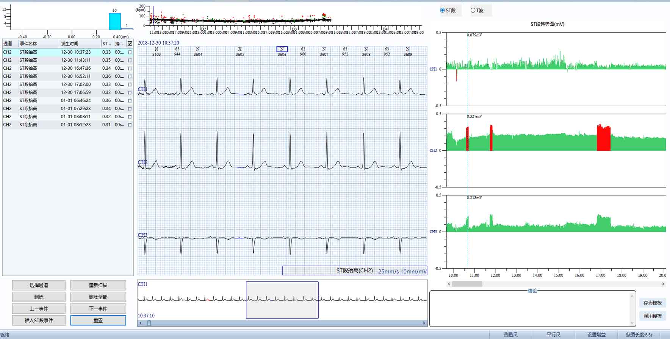Tick the checkbox for event 12-30 11:43:11
The height and width of the screenshot is (339, 670).
coord(130,60)
